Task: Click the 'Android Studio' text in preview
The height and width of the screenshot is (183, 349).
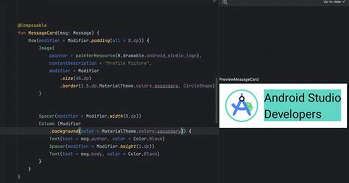Action: 302,98
